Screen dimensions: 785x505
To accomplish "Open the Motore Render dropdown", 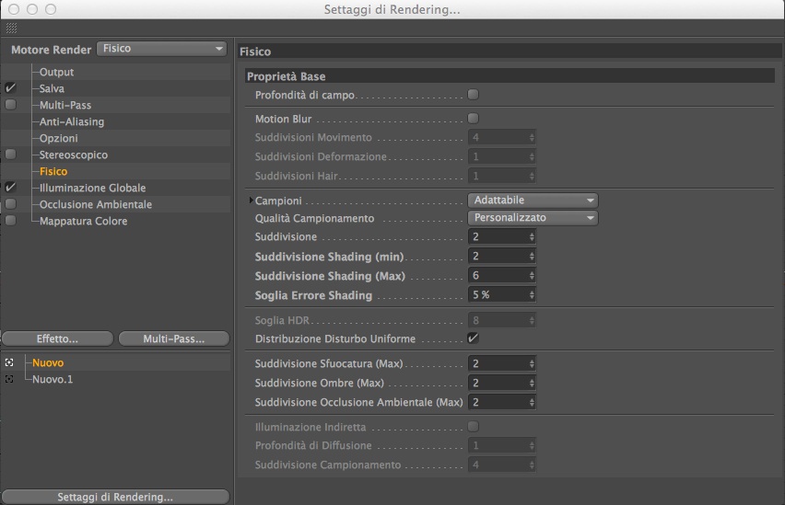I will (161, 49).
